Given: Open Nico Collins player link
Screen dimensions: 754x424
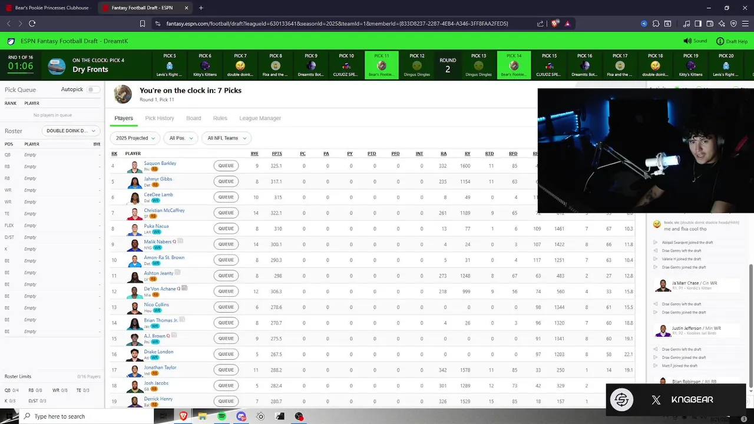Looking at the screenshot, I should (157, 304).
